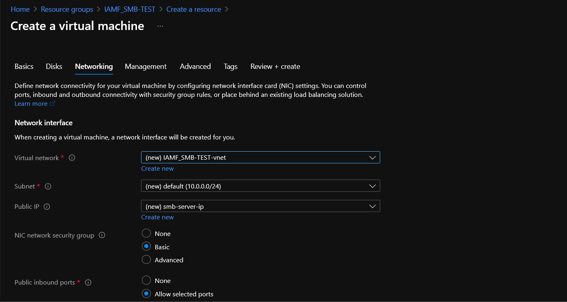The image size is (567, 302).
Task: Select Allow selected ports option
Action: 146,293
